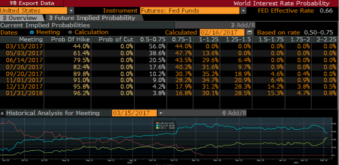Select the Meeting dates radio button
This screenshot has width=339, height=165.
tap(32, 32)
